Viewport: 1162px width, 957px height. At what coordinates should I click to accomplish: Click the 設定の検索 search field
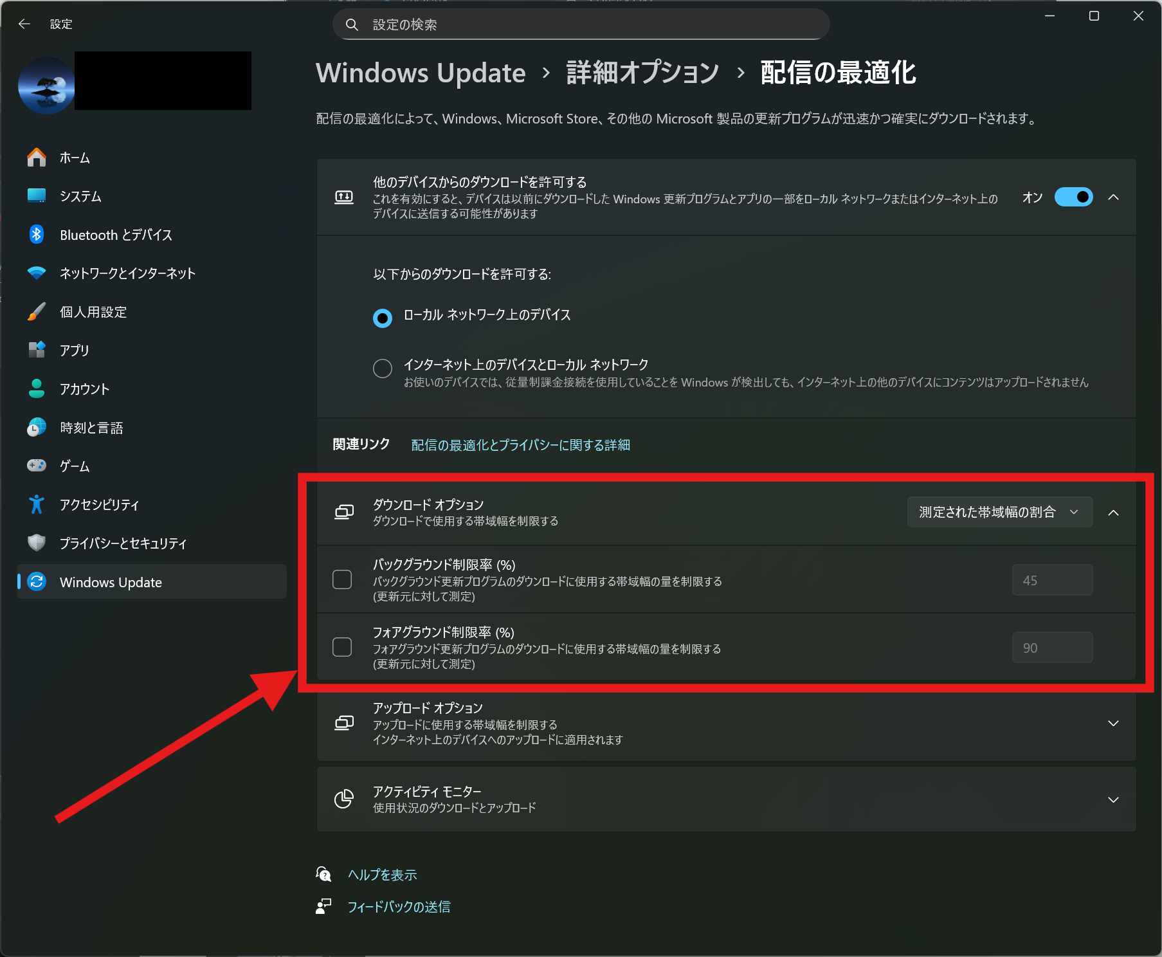coord(581,24)
